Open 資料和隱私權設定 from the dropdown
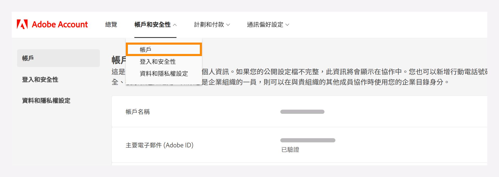 tap(164, 73)
